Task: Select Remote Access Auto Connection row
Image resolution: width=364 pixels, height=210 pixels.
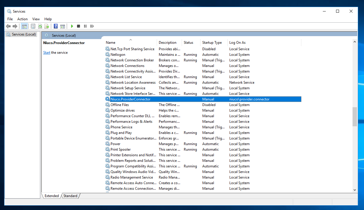Action: [x=203, y=183]
